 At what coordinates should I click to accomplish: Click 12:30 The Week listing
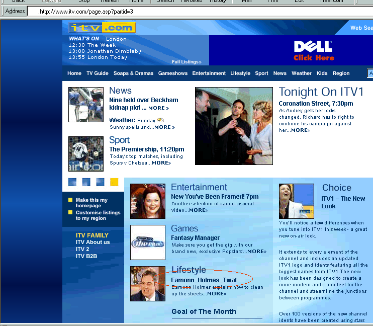point(92,45)
